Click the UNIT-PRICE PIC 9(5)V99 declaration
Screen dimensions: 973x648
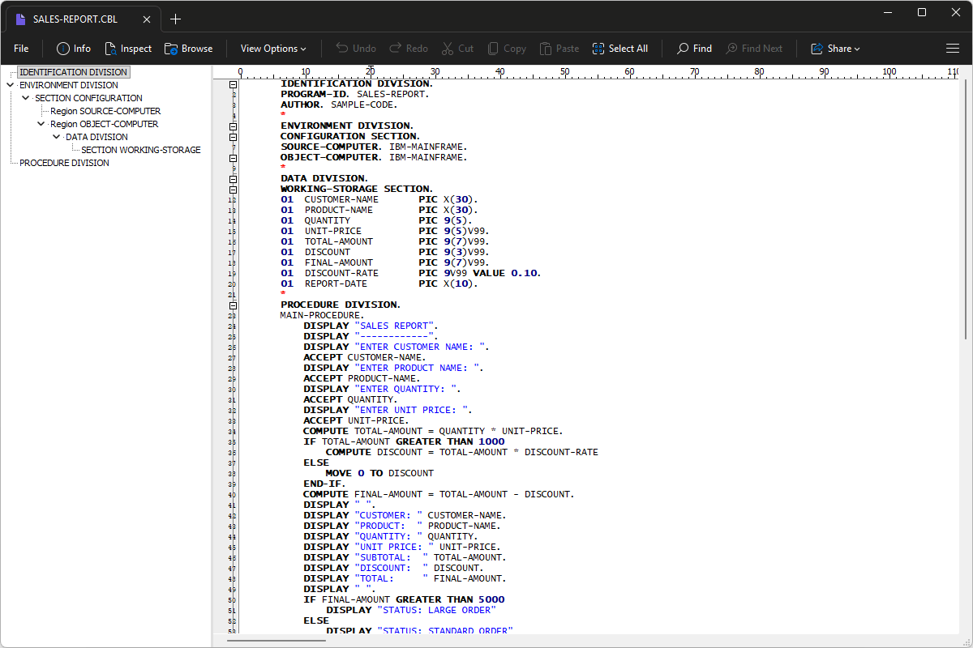click(385, 231)
